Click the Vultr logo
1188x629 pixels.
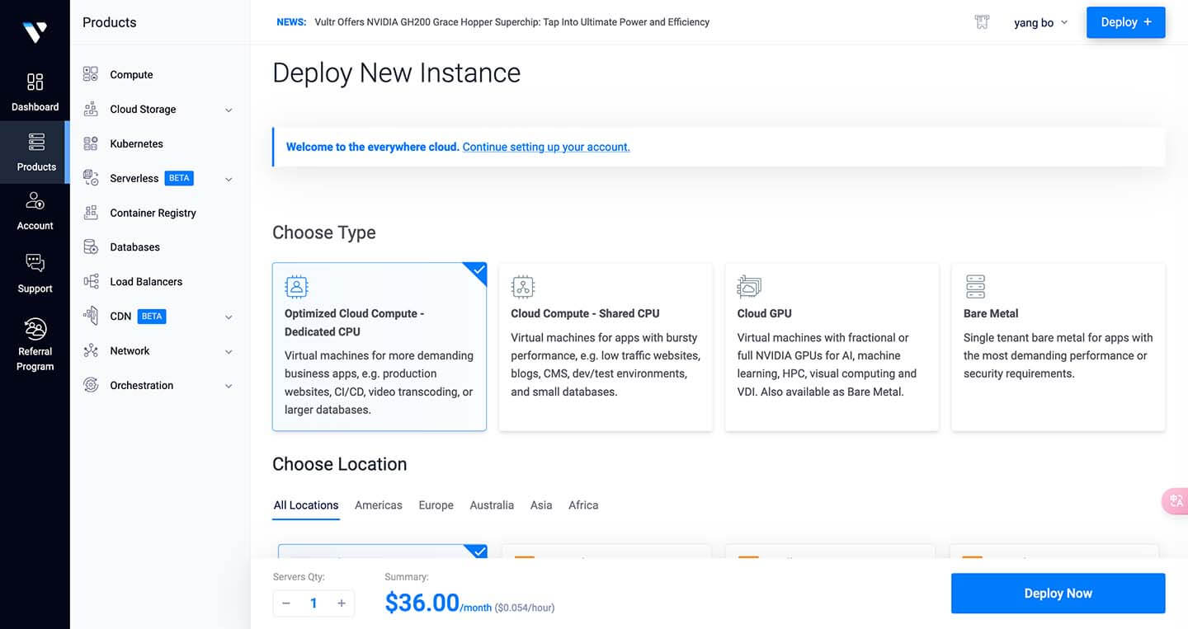click(35, 32)
